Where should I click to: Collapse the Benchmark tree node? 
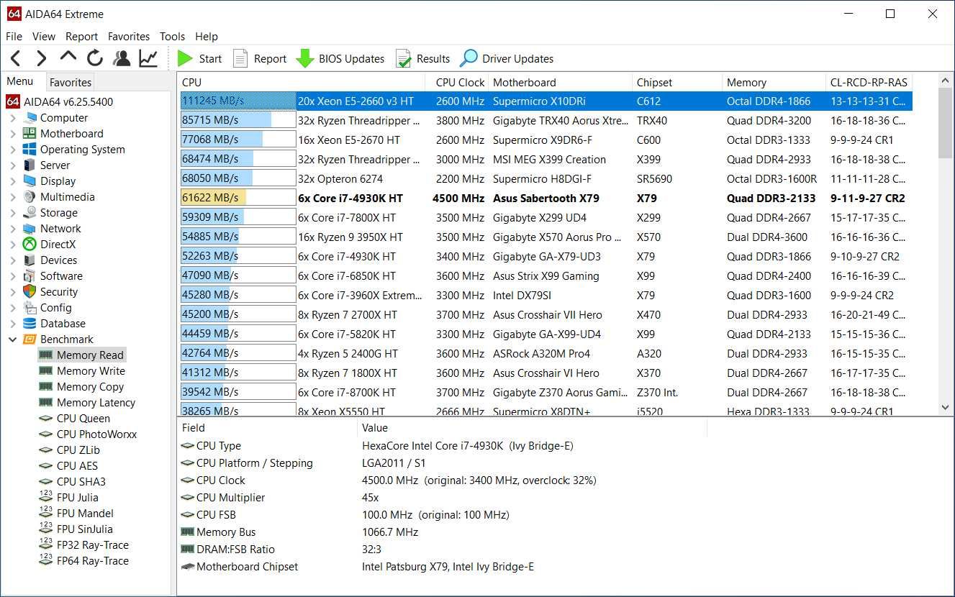(13, 339)
